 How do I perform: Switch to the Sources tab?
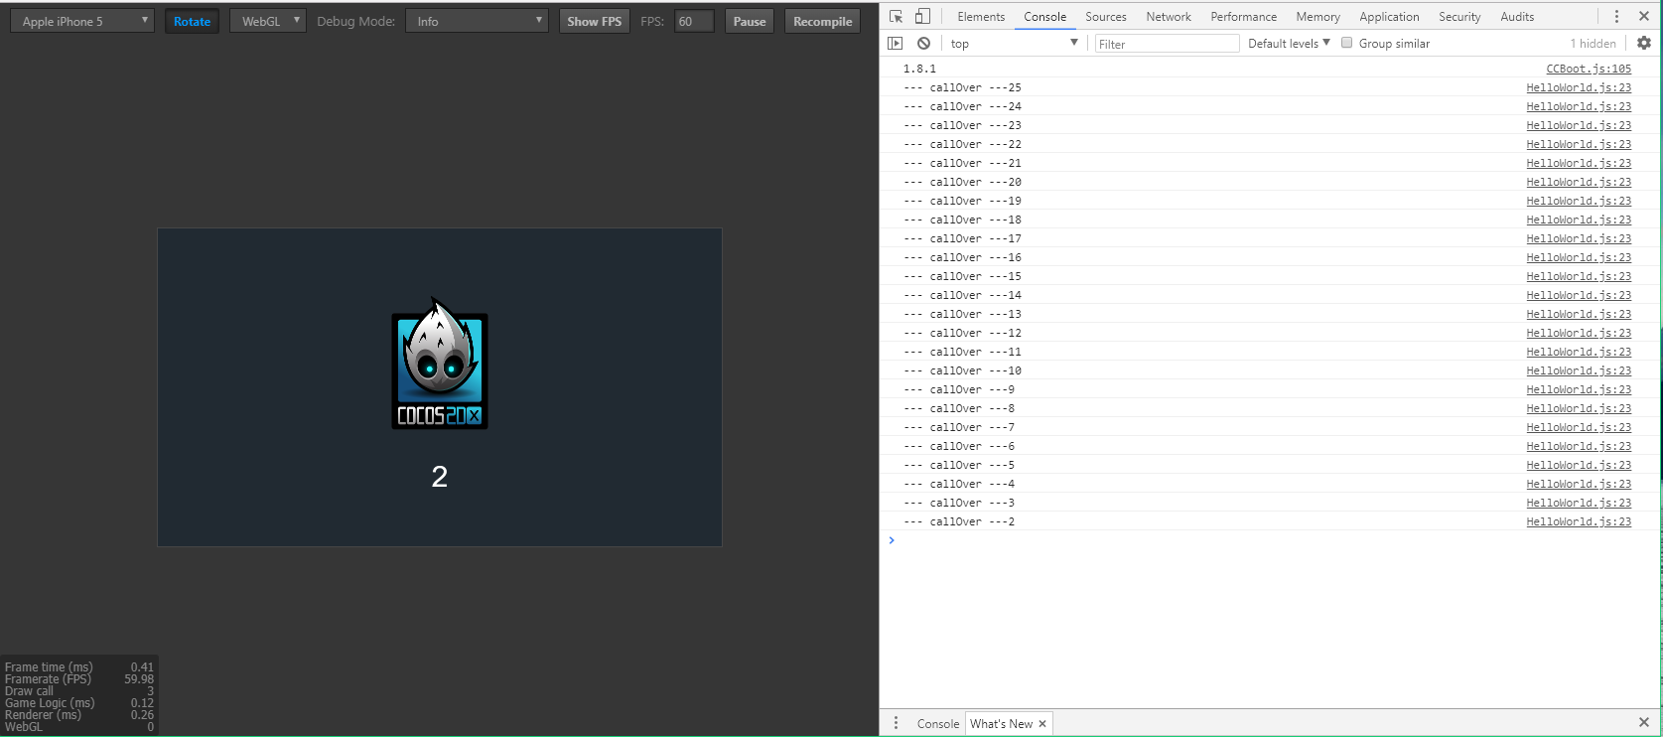tap(1106, 17)
